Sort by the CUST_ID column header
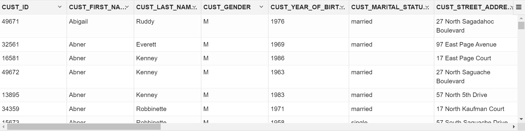 (x=16, y=7)
